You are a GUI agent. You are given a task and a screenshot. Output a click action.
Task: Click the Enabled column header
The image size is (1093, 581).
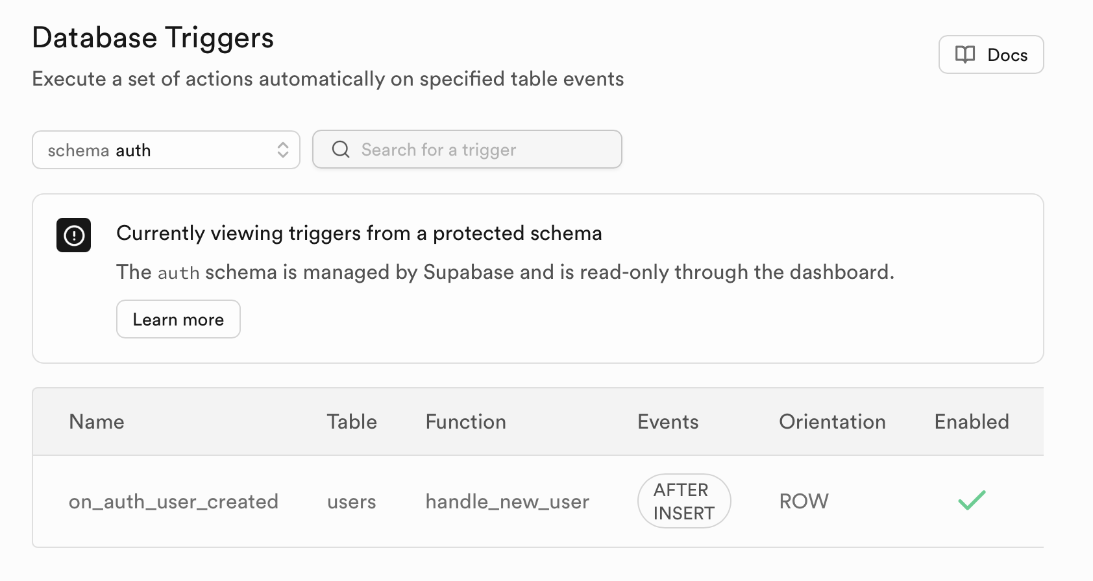972,422
